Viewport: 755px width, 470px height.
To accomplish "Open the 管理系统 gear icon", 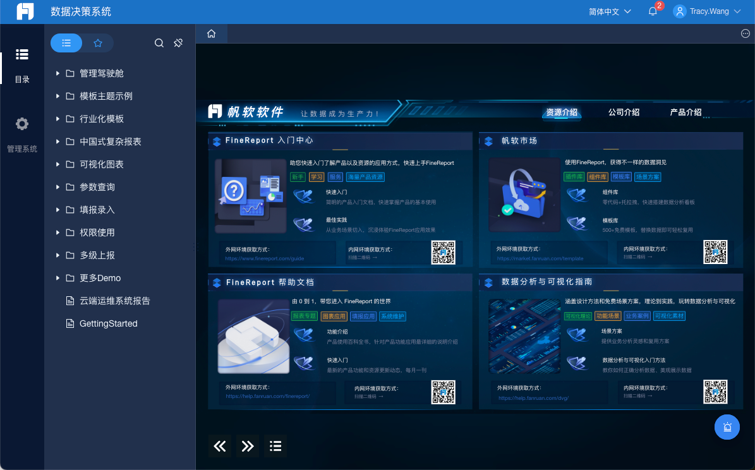I will (x=22, y=124).
